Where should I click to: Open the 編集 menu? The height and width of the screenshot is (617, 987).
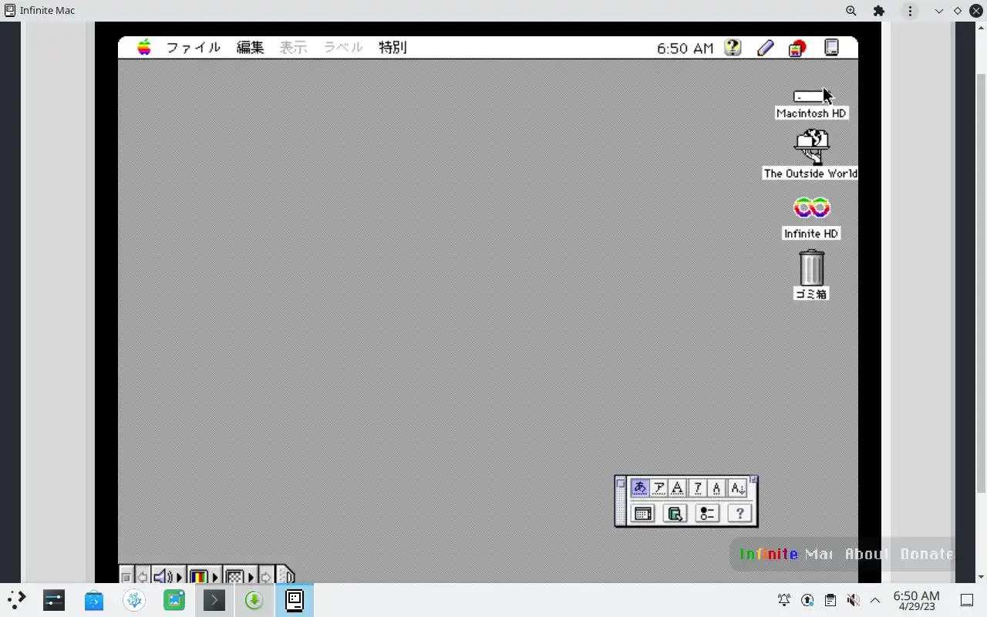coord(250,48)
